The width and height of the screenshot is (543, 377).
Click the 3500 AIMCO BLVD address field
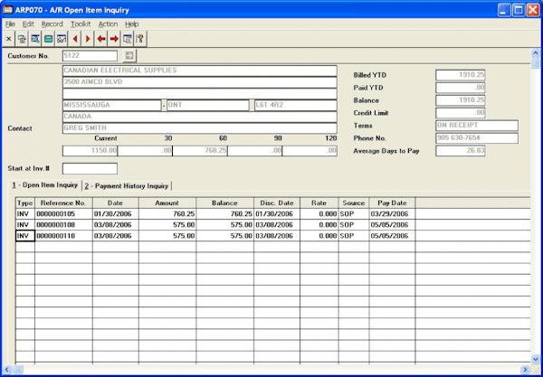tap(199, 82)
